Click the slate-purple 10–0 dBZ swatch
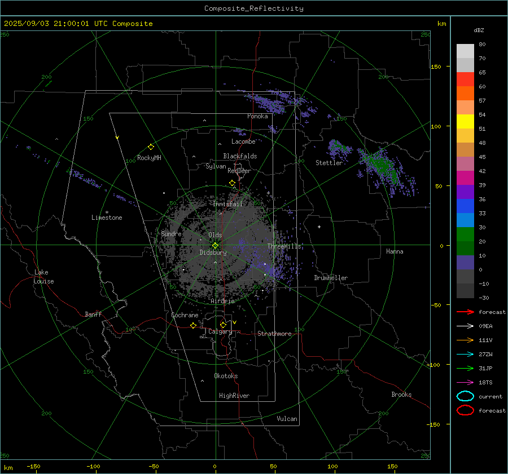 point(465,263)
